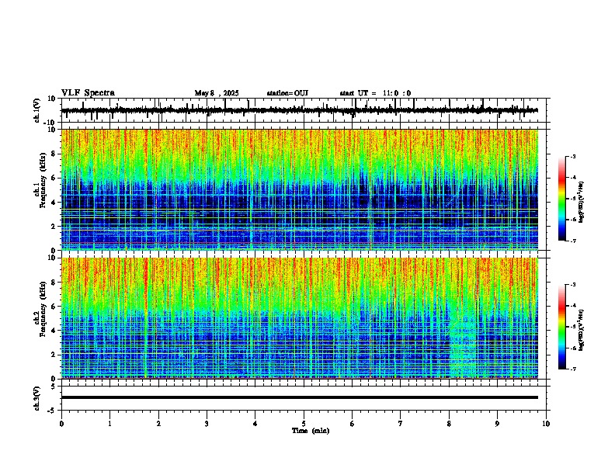This screenshot has height=475, width=615.
Task: Select the "Time (min)" axis title
Action: (x=311, y=431)
